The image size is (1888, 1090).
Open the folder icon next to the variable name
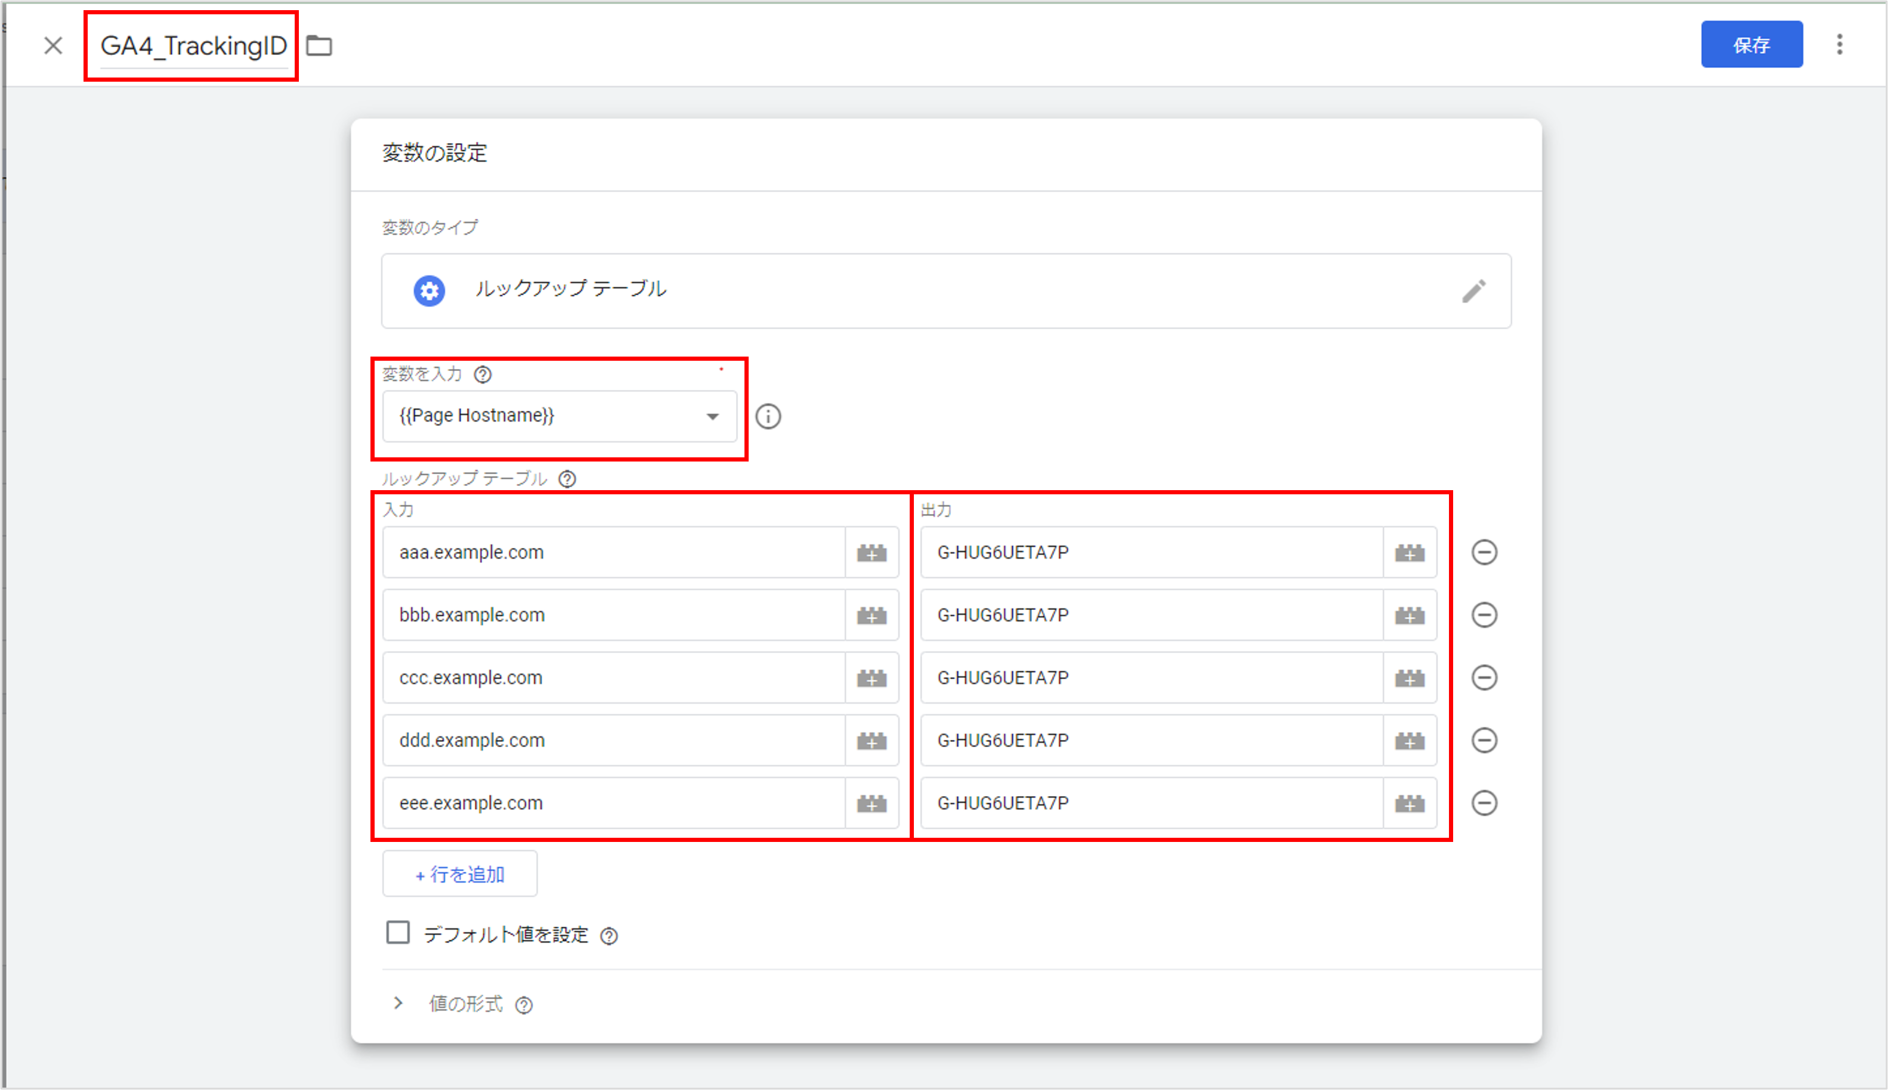pos(319,46)
